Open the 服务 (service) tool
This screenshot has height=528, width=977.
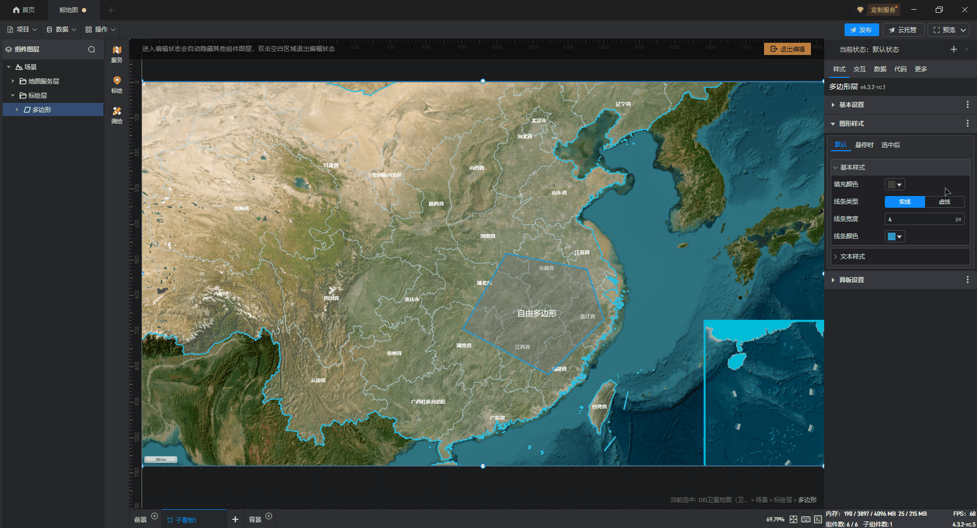point(117,53)
